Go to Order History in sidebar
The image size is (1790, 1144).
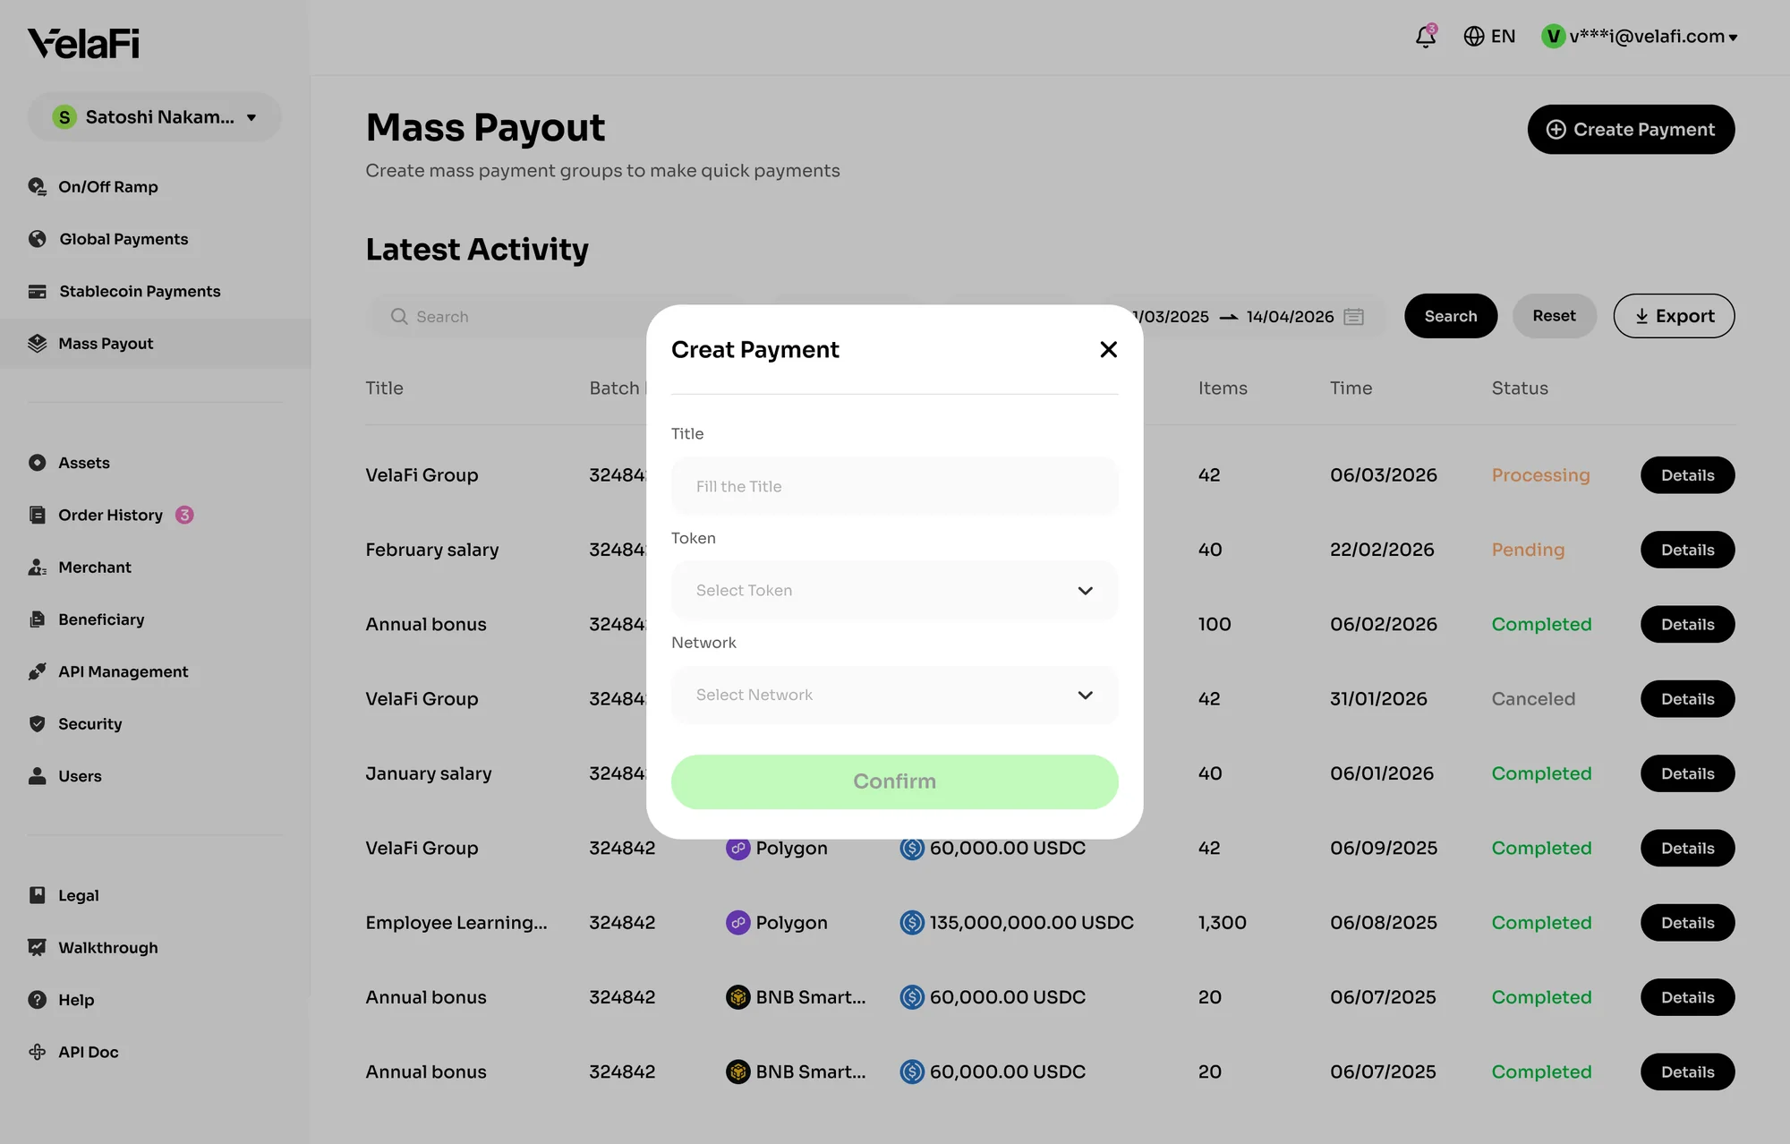(x=111, y=516)
